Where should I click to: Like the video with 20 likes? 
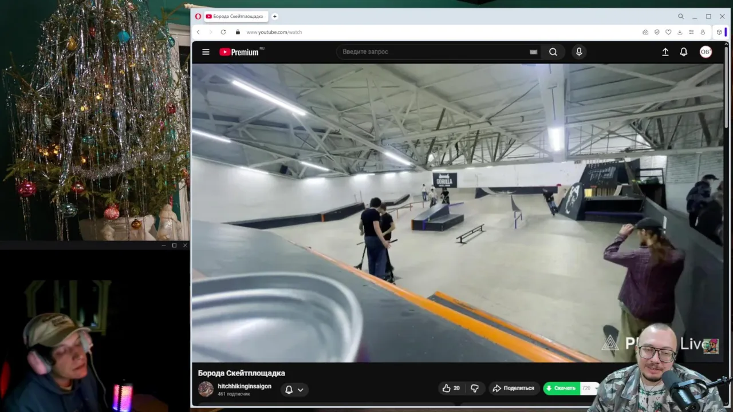[x=451, y=388]
